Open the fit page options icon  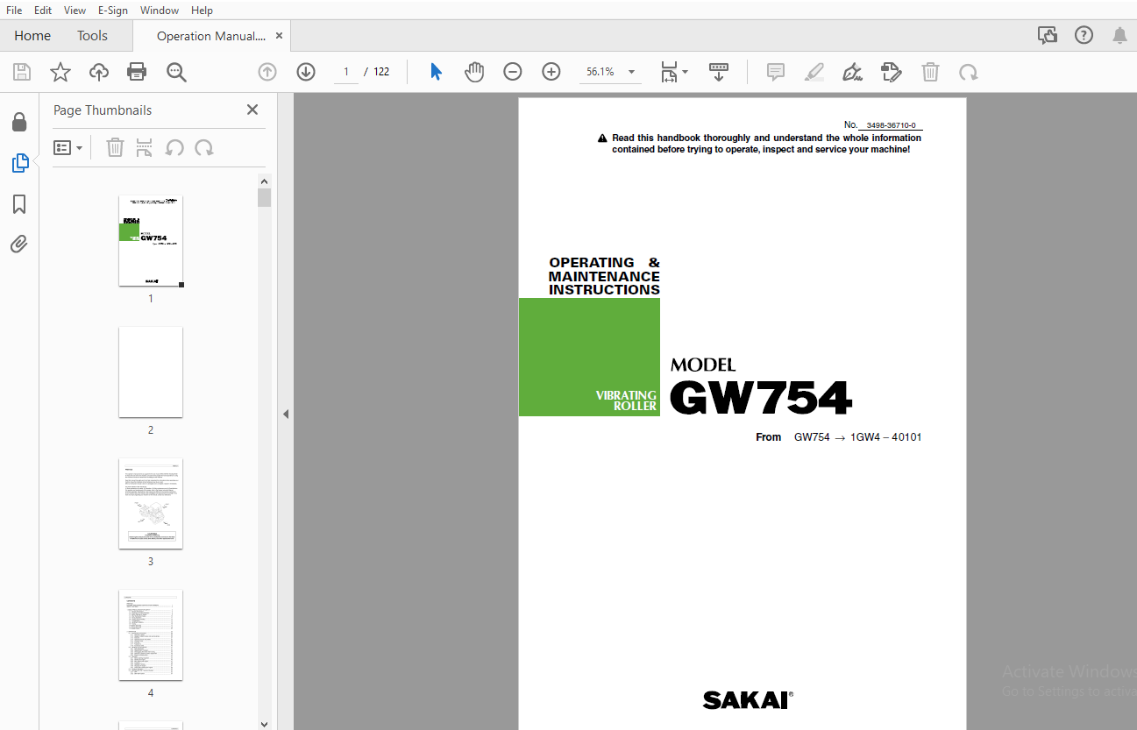pos(674,72)
